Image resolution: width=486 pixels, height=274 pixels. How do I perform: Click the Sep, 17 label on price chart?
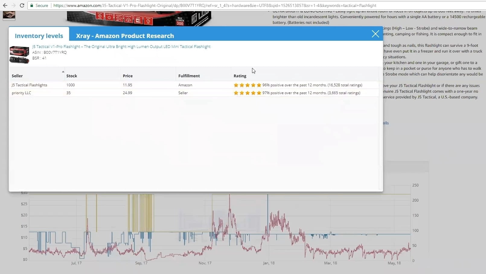pyautogui.click(x=141, y=263)
